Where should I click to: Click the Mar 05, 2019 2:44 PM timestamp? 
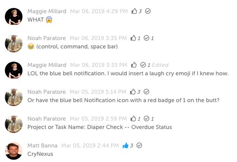click(90, 145)
